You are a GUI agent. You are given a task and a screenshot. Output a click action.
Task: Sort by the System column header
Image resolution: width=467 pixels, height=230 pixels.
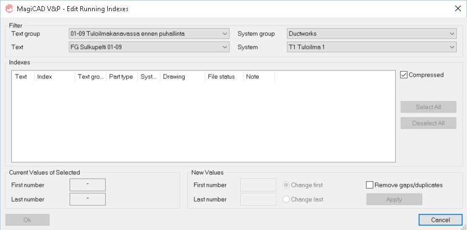tap(149, 77)
